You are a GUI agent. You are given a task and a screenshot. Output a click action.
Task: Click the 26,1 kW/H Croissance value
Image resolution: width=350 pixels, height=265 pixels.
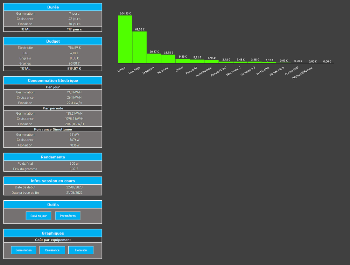pos(74,98)
